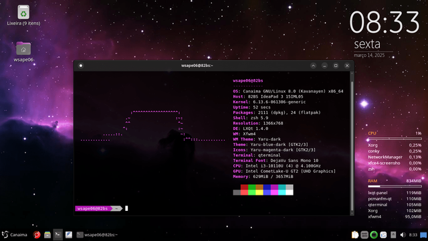Image resolution: width=428 pixels, height=241 pixels.
Task: Open the green circular power indicator icon
Action: [x=374, y=235]
